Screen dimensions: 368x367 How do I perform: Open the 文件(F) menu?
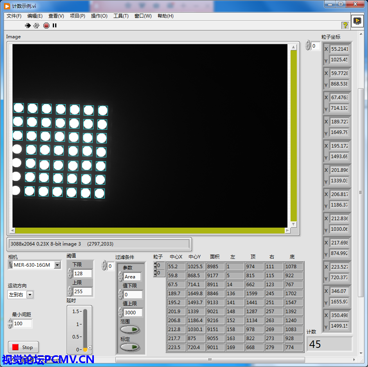tap(14, 16)
